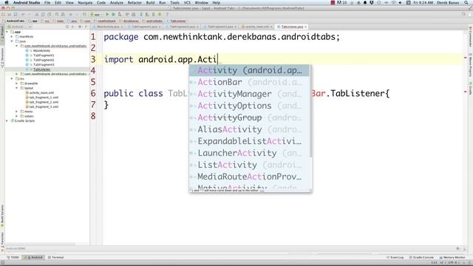Click the scroll-from-source target icon in Project panel

[x=67, y=27]
